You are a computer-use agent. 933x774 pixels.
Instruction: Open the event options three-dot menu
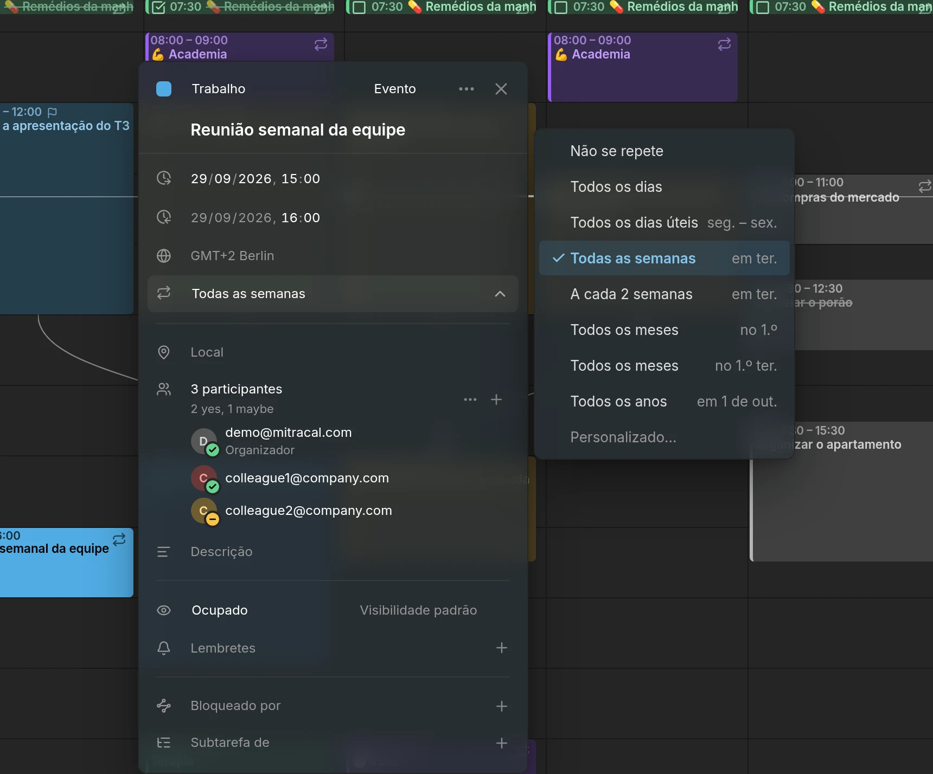coord(466,89)
